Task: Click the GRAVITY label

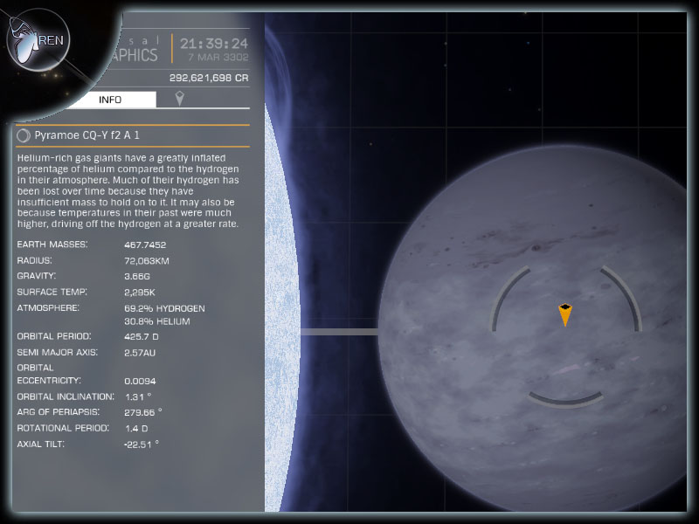Action: (36, 276)
